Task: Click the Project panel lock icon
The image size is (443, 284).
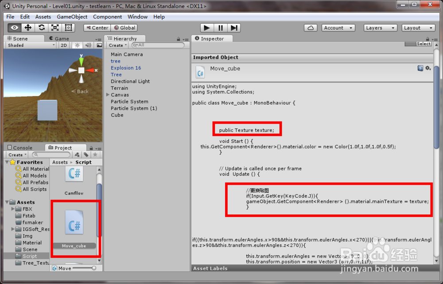Action: pyautogui.click(x=91, y=148)
